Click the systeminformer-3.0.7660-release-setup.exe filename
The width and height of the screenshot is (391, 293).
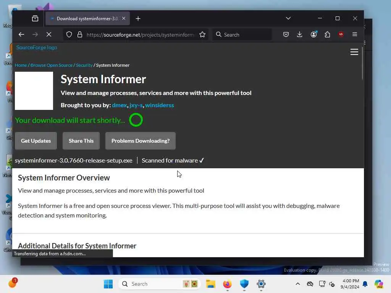click(x=74, y=161)
